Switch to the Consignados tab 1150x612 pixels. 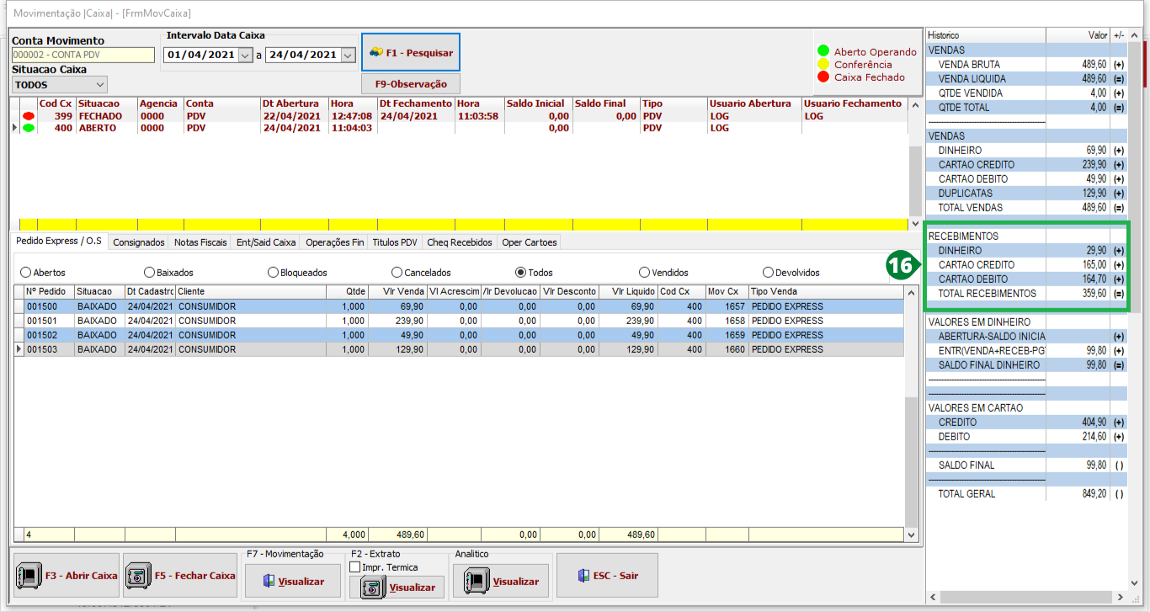click(139, 242)
